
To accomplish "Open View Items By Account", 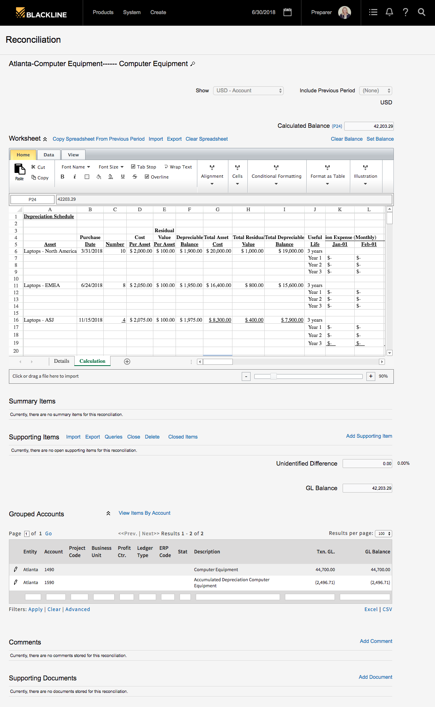I will tap(144, 513).
